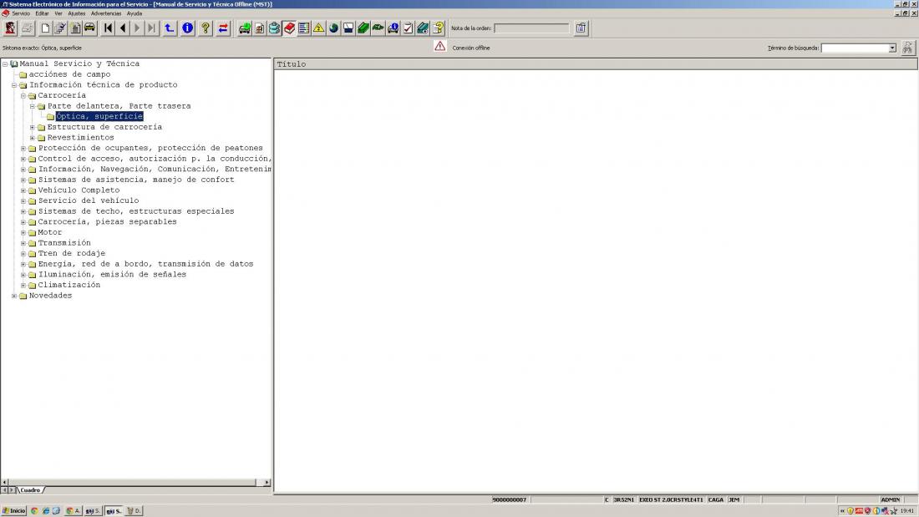Image resolution: width=919 pixels, height=517 pixels.
Task: Open the Advertencias menu
Action: click(106, 13)
